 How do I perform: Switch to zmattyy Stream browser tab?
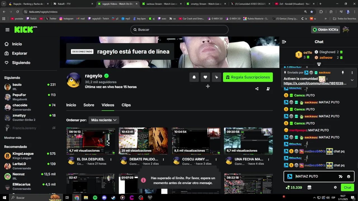pyautogui.click(x=206, y=4)
